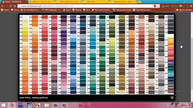
Task: Open the Русская Версия bookmark
Action: point(30,10)
